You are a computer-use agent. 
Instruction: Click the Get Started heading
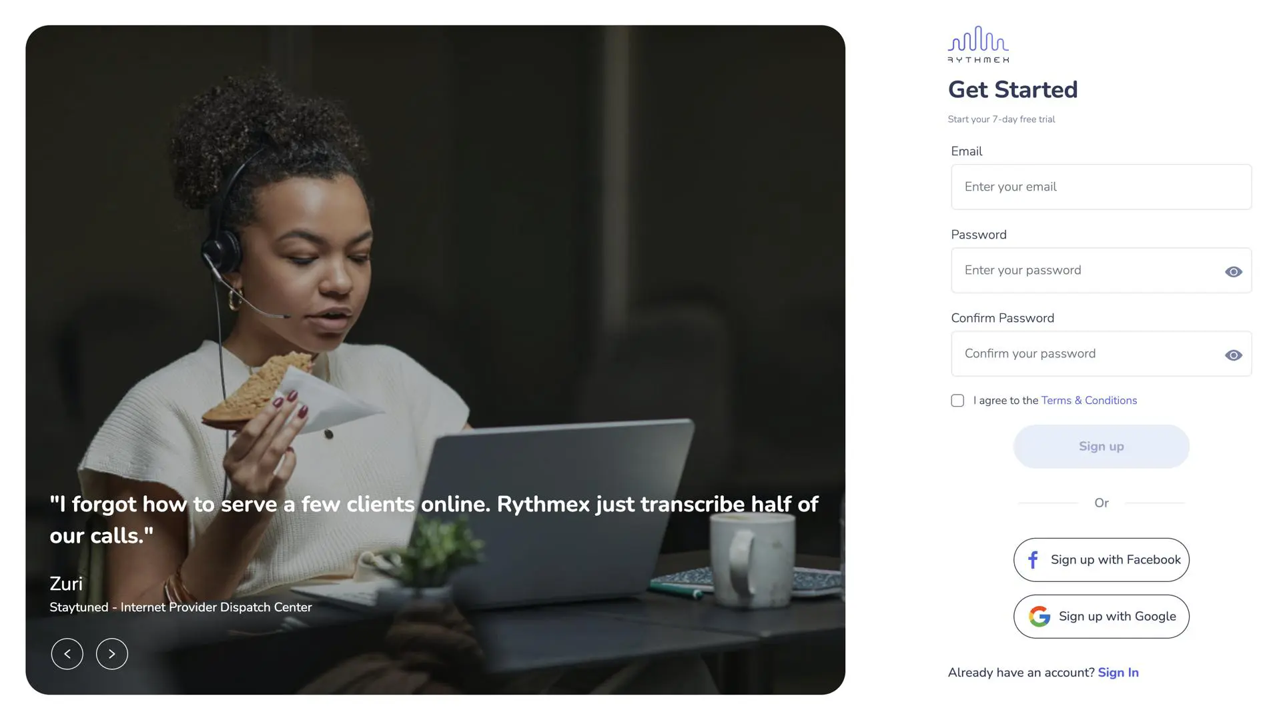tap(1013, 89)
